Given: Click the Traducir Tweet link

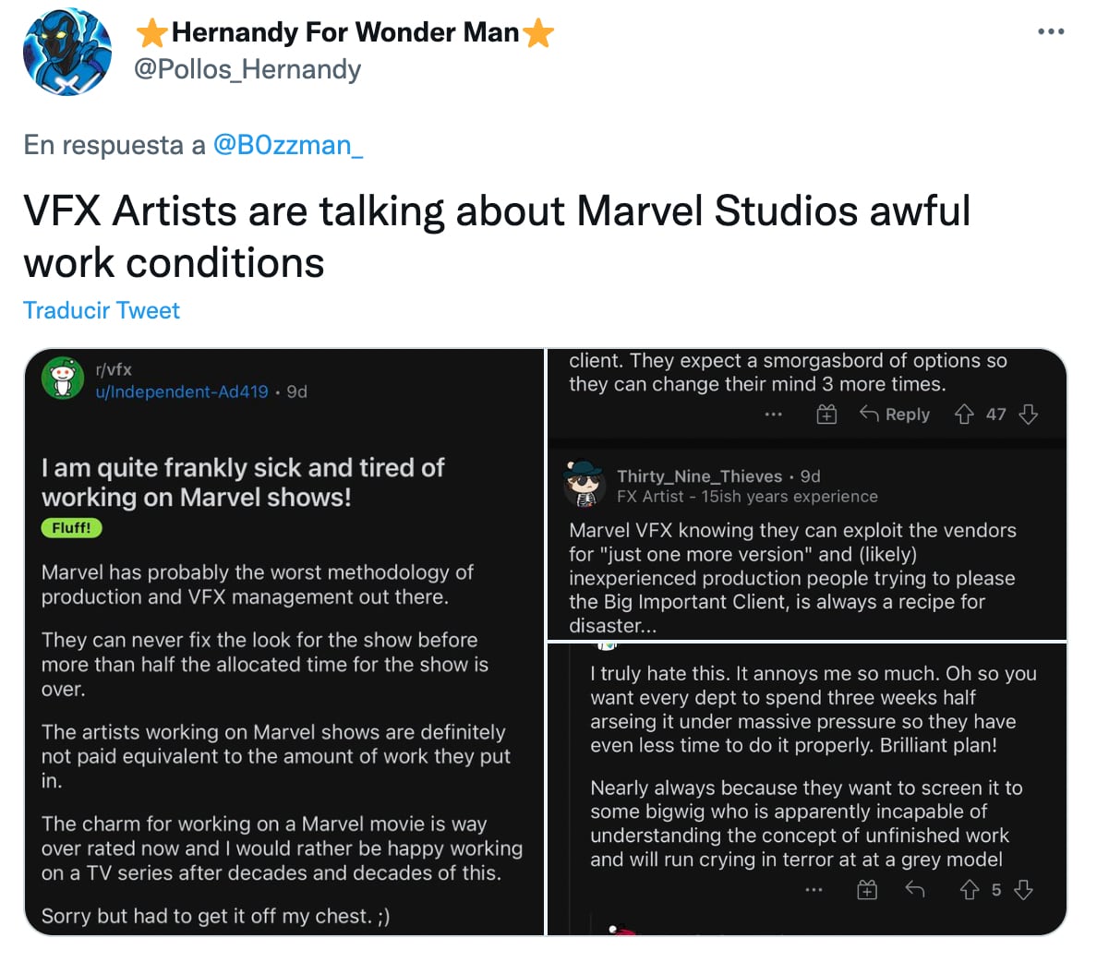Looking at the screenshot, I should [101, 310].
